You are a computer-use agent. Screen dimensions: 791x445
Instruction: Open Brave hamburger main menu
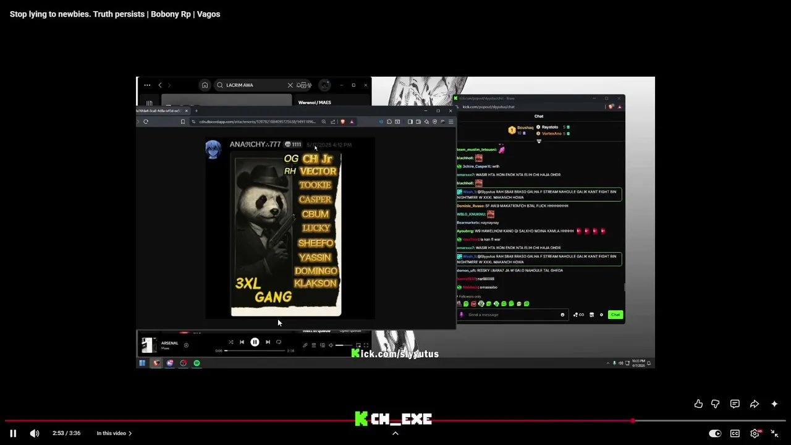451,122
